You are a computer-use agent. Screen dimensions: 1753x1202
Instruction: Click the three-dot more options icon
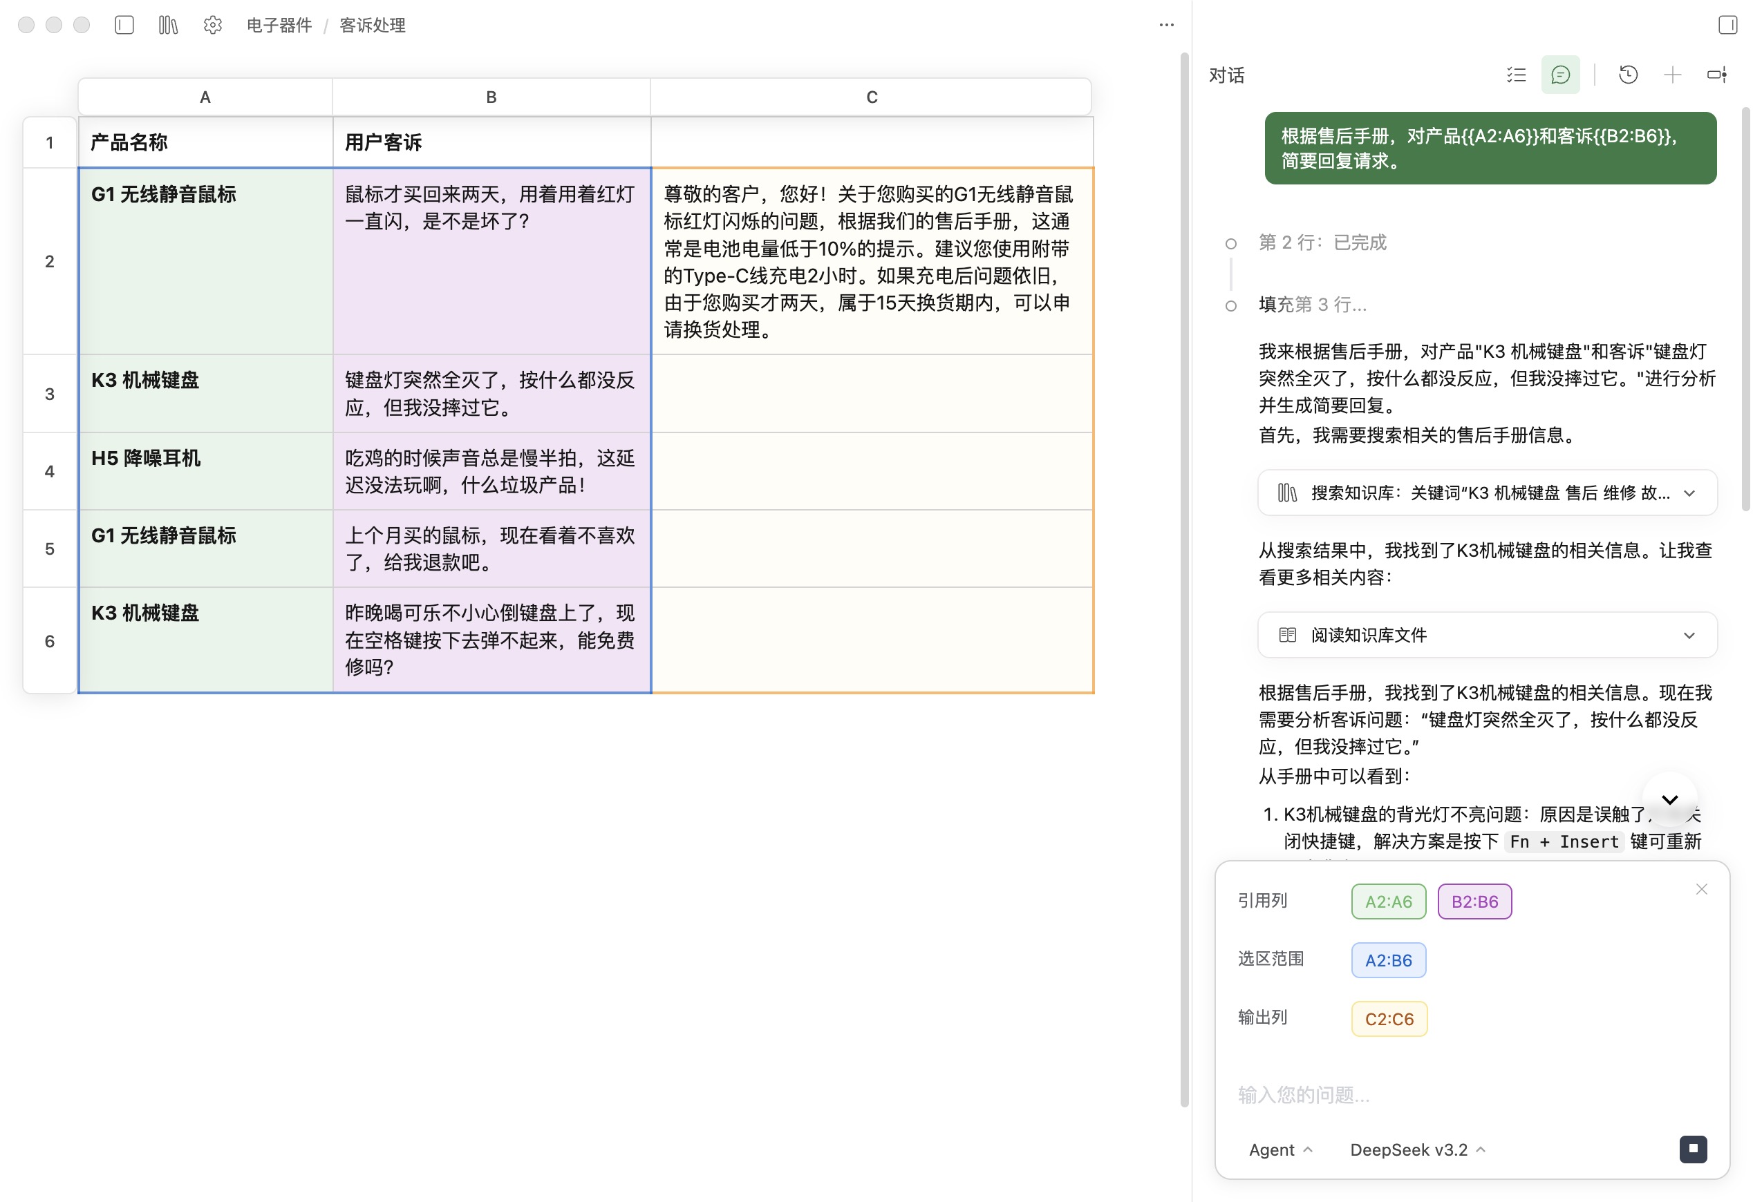coord(1166,25)
